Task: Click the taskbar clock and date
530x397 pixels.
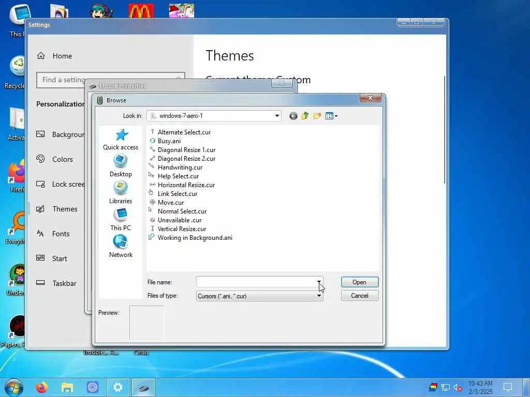Action: 481,387
